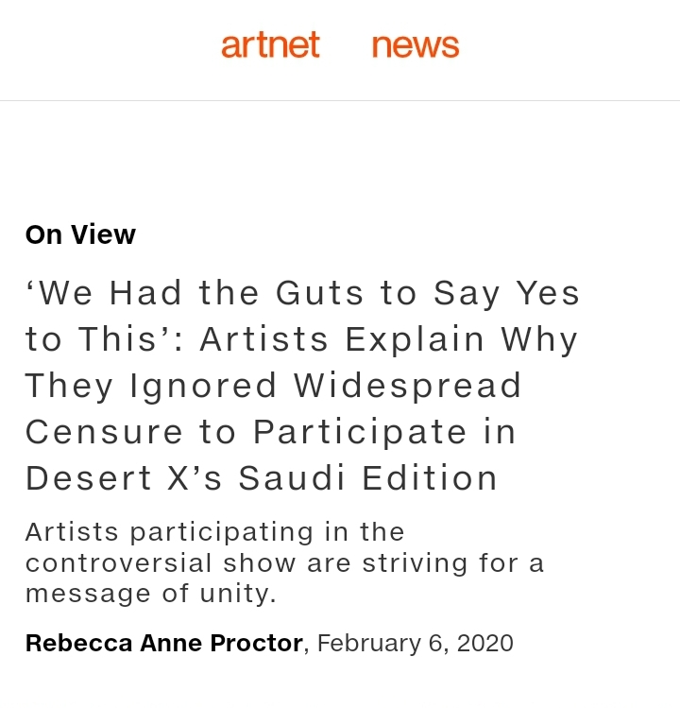
Task: Click subheading line 'message of unity.'
Action: click(x=150, y=594)
